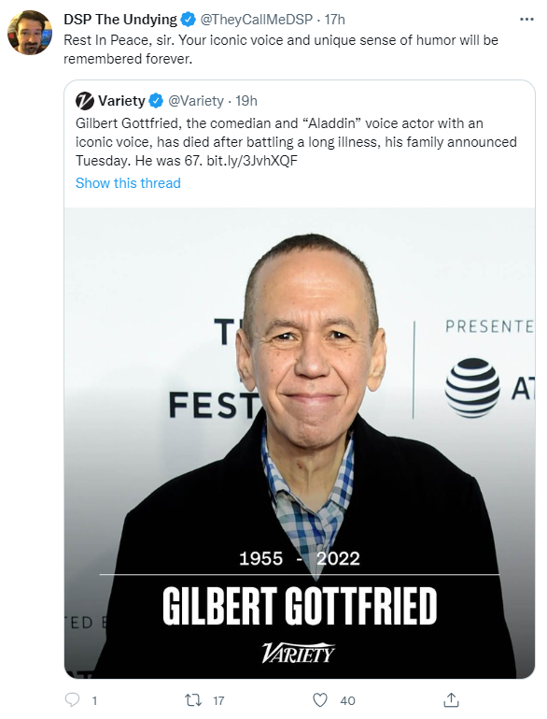Click the reply speech bubble icon
Image resolution: width=547 pixels, height=719 pixels.
coord(72,699)
